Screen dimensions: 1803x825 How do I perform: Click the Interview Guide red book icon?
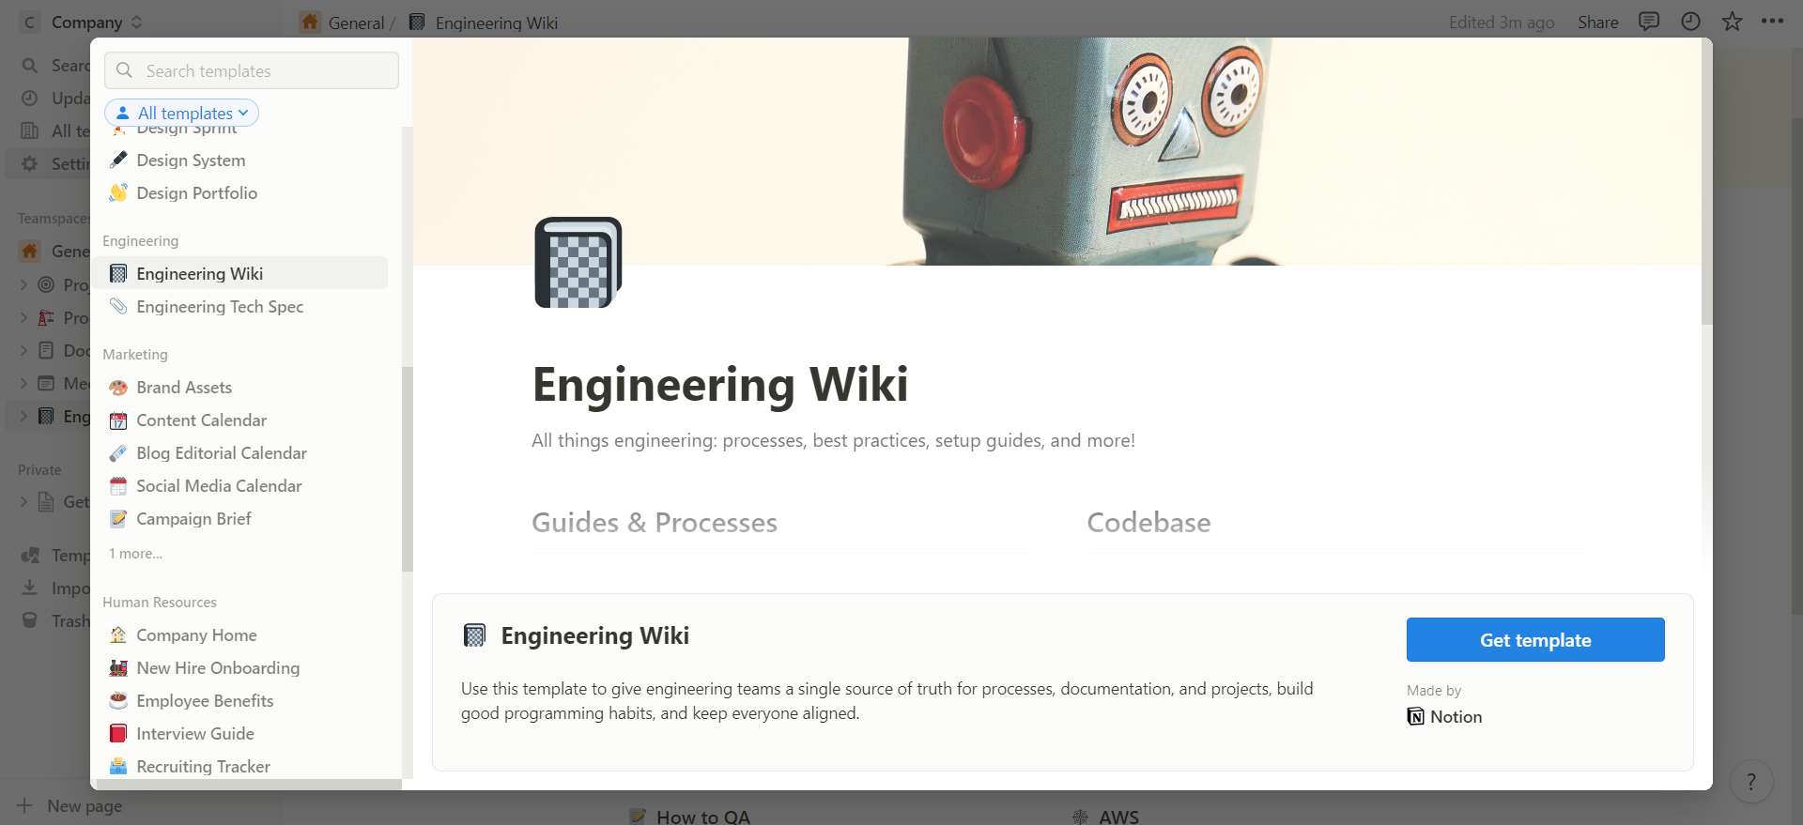coord(118,733)
